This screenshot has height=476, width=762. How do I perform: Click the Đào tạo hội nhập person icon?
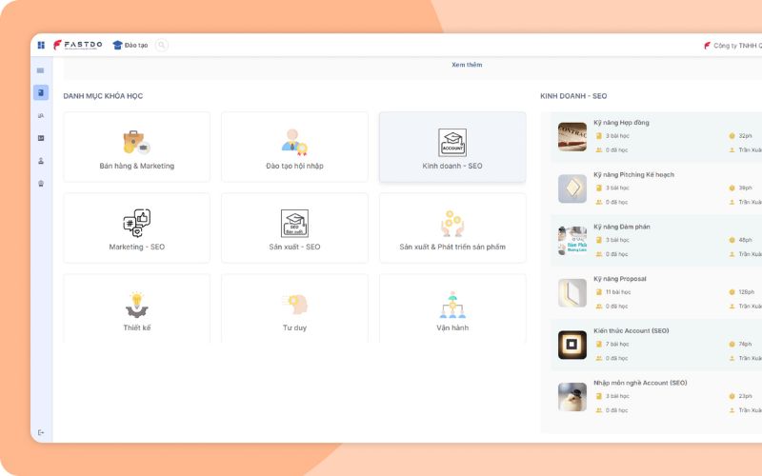point(294,142)
